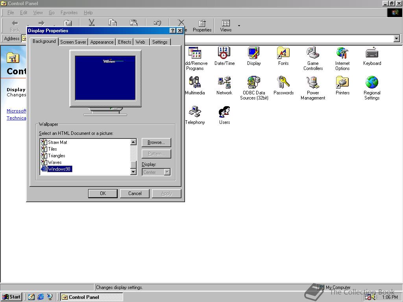Screen dimensions: 403x302
Task: Click the Back toolbar button
Action: (x=15, y=26)
